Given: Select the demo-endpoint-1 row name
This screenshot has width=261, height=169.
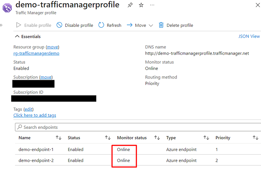Looking at the screenshot, I should (x=36, y=149).
